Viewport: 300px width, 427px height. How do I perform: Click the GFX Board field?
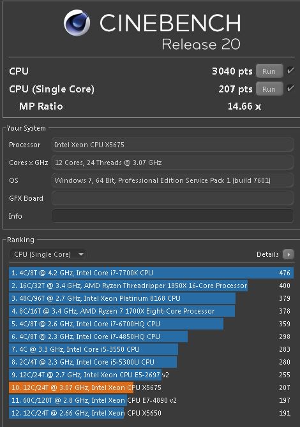click(x=172, y=198)
